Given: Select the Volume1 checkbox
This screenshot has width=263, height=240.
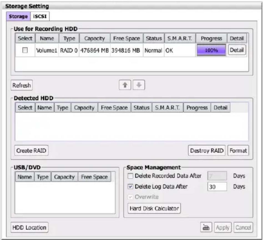Looking at the screenshot, I should [x=25, y=50].
